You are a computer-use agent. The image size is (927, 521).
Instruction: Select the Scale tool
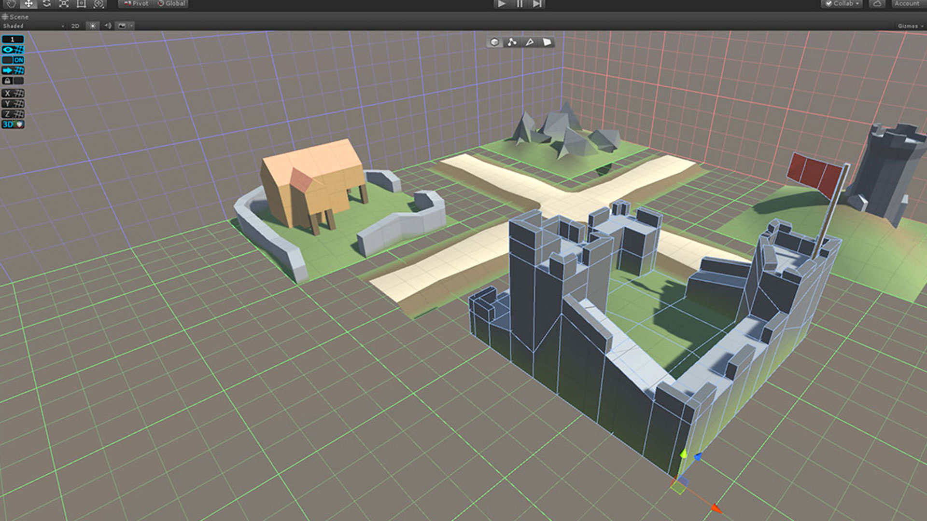pos(64,4)
